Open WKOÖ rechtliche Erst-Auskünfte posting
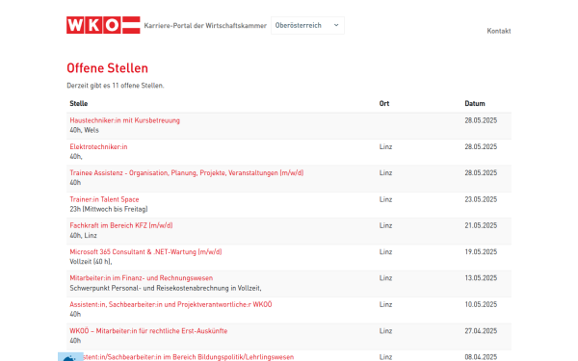The width and height of the screenshot is (578, 361). [148, 331]
